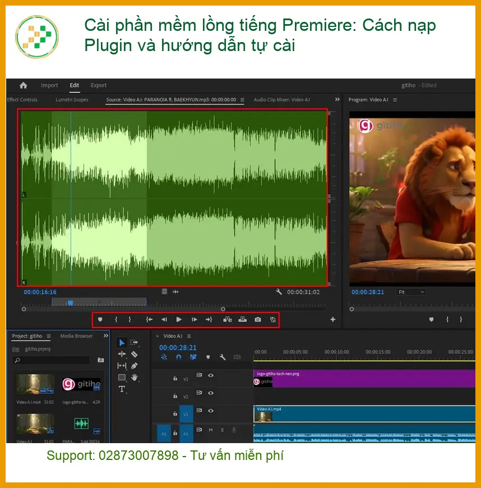
Task: Toggle V2 track output eye
Action: coord(211,393)
